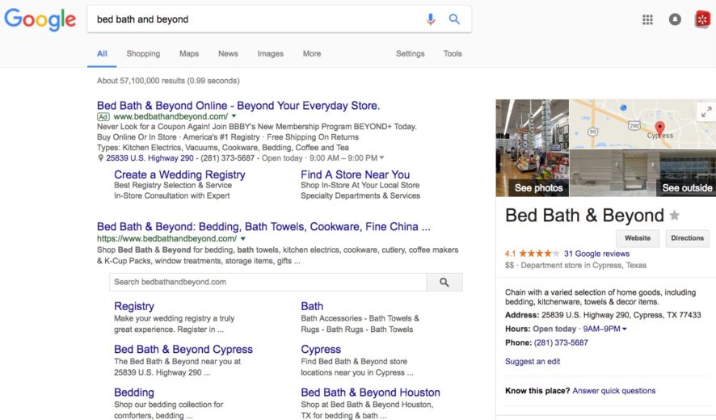The image size is (716, 420).
Task: Start voice search with microphone icon
Action: (x=430, y=19)
